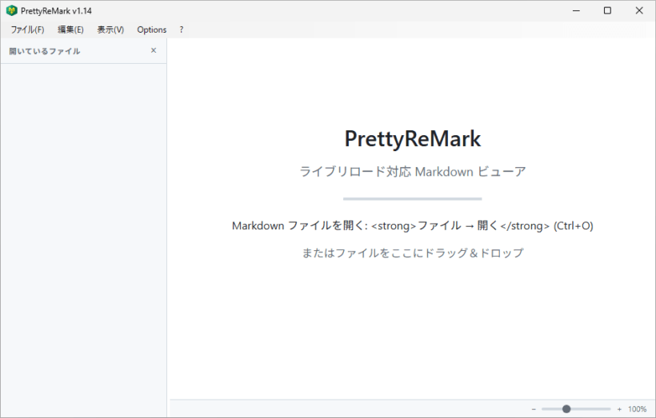This screenshot has width=656, height=418.
Task: Maximize the PrettyReMark window
Action: click(x=607, y=11)
